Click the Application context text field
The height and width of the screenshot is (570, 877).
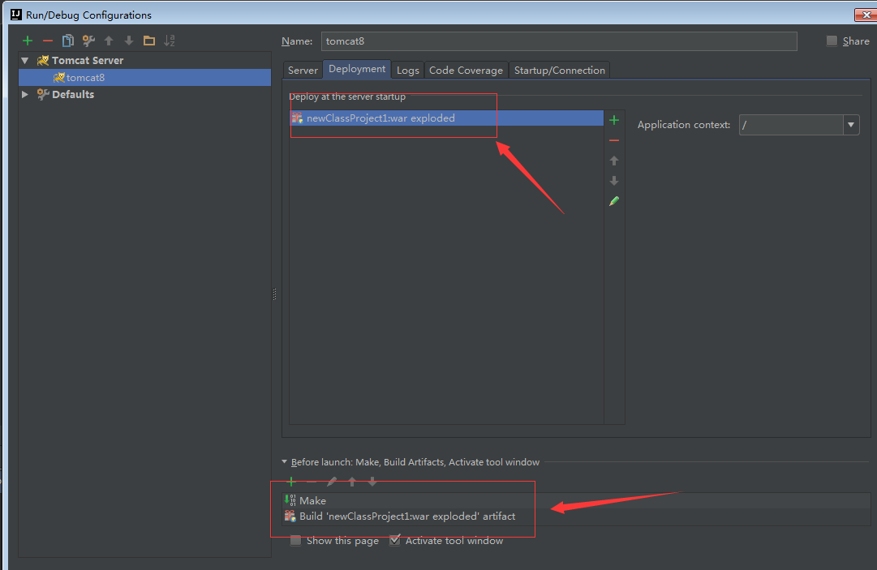click(x=791, y=125)
